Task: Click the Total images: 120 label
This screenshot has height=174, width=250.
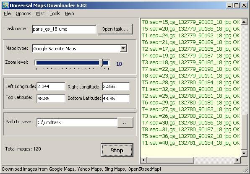Action: (23, 149)
